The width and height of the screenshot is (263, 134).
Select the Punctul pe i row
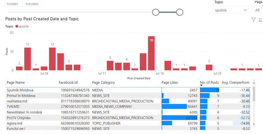pyautogui.click(x=128, y=128)
